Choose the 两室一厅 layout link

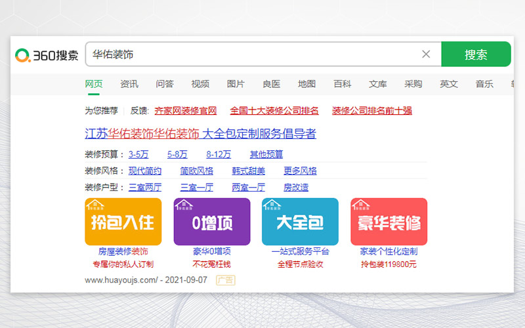(249, 187)
